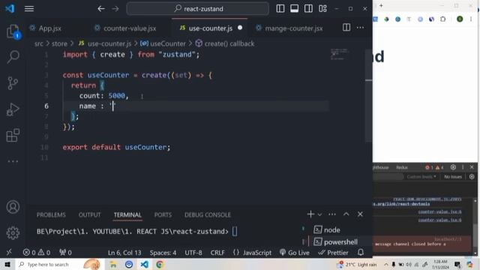Click the ports forwarded status item
480x270 pixels.
[65, 253]
